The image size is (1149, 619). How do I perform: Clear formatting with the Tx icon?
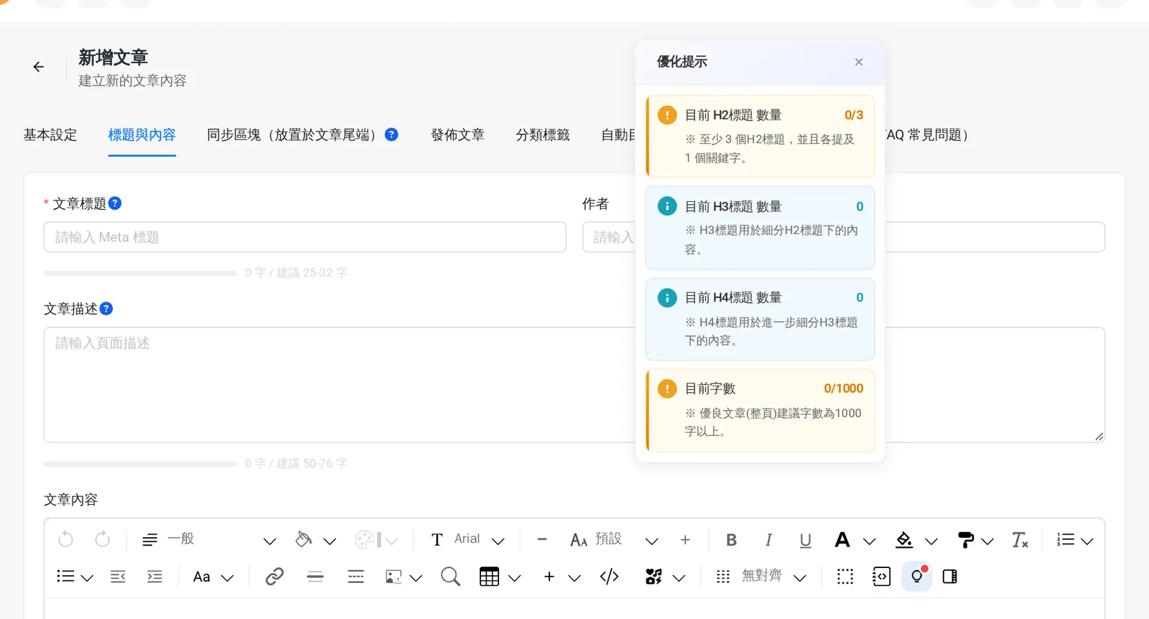[x=1020, y=540]
